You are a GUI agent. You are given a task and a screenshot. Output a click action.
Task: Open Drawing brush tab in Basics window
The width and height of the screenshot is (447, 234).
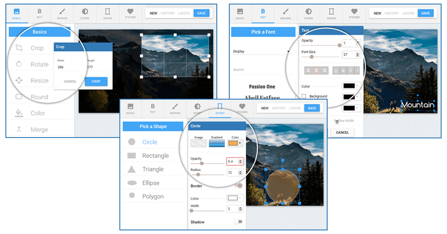(62, 14)
